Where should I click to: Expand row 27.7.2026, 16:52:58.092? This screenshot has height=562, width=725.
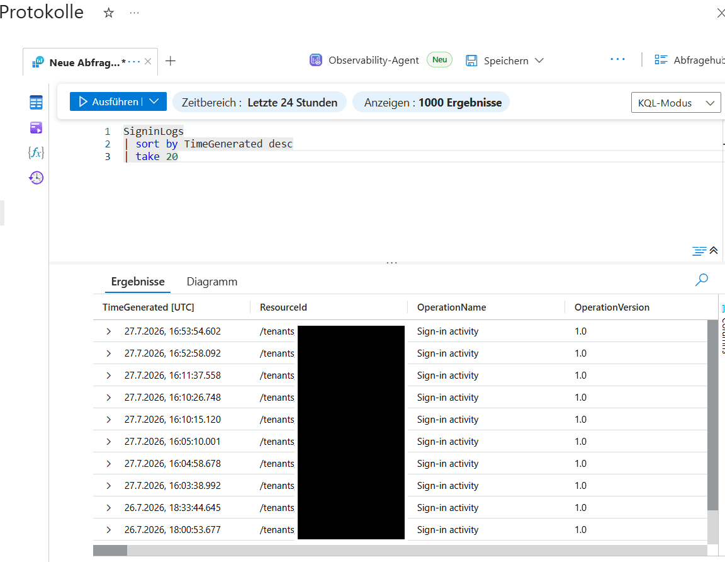point(109,353)
